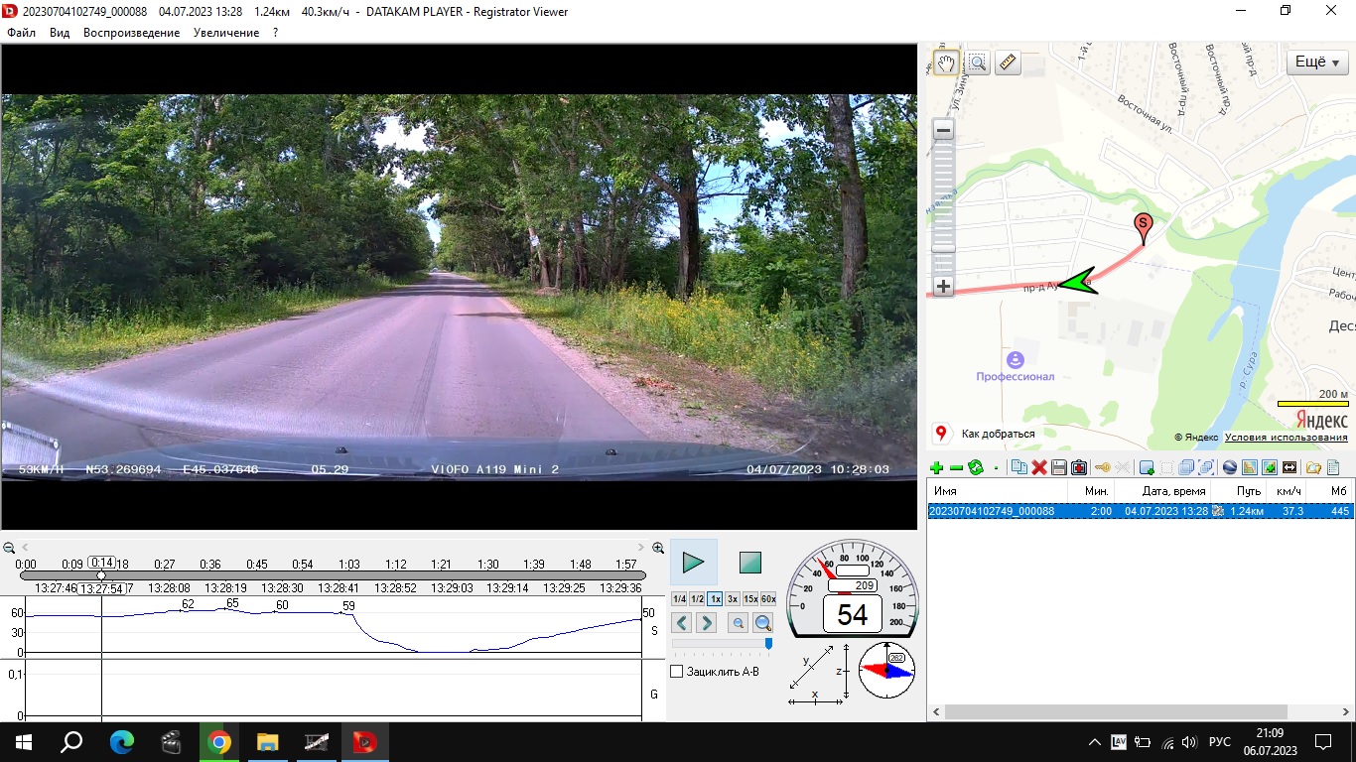Viewport: 1356px width, 762px height.
Task: Open the Воспроизведение menu
Action: tap(131, 33)
